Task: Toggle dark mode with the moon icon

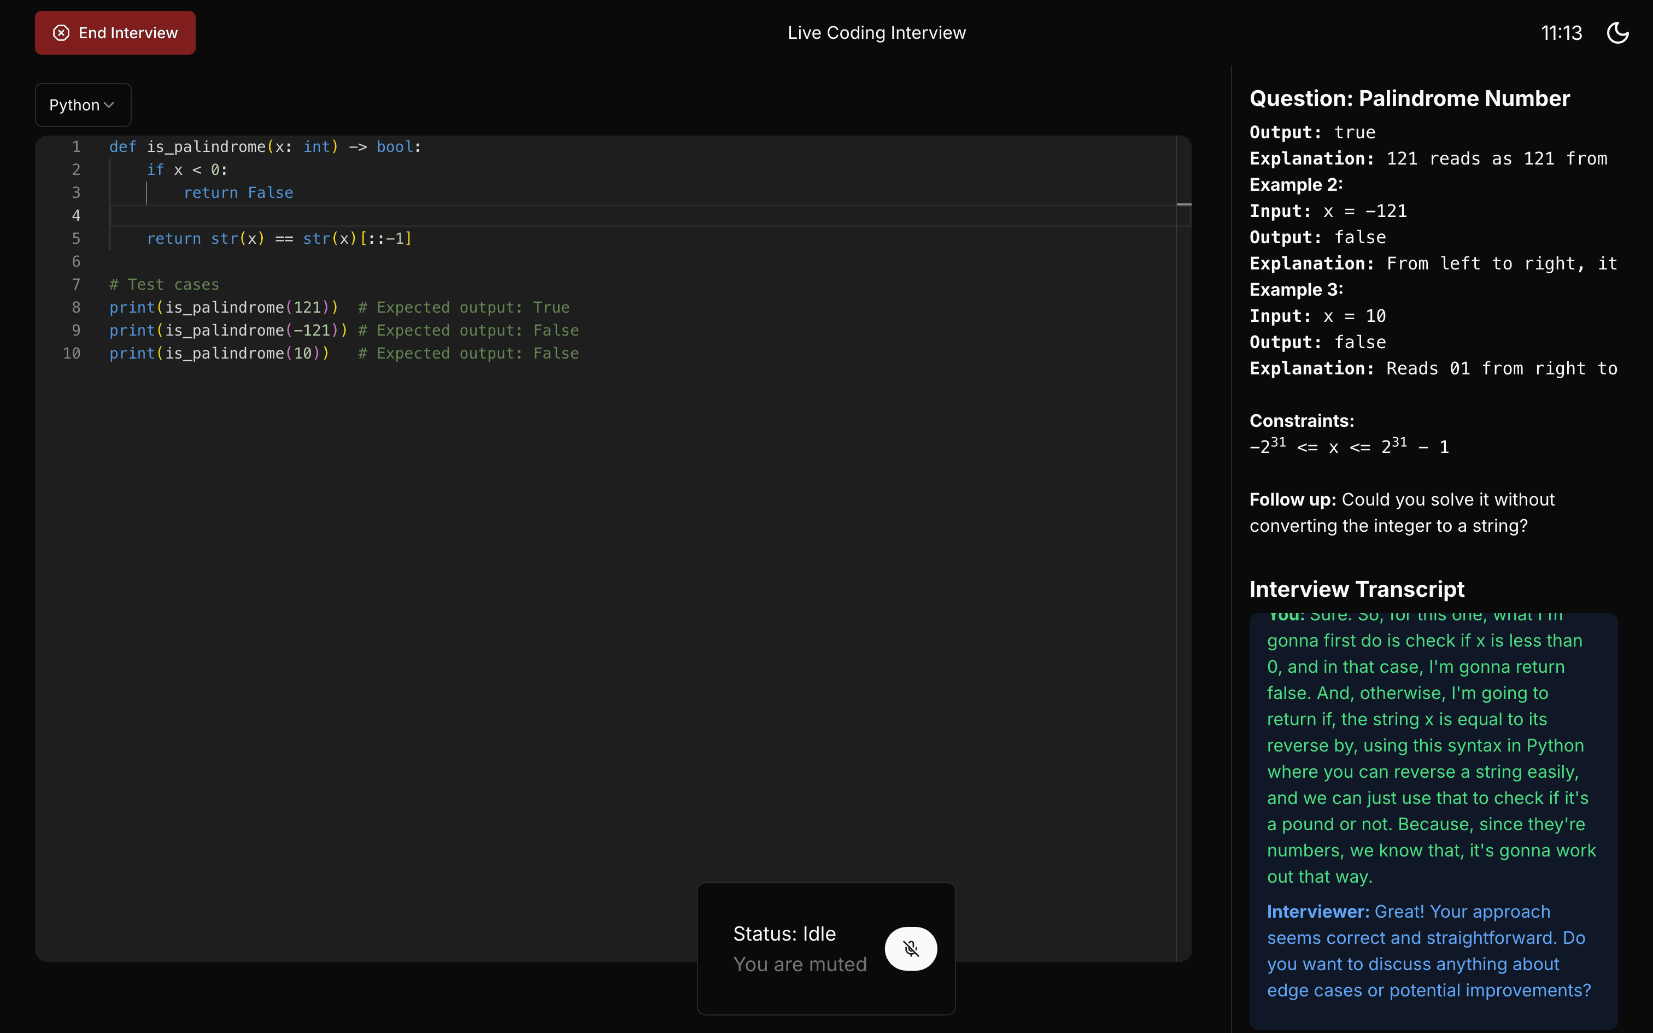Action: (x=1617, y=33)
